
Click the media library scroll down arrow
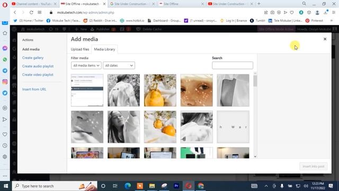[x=255, y=157]
